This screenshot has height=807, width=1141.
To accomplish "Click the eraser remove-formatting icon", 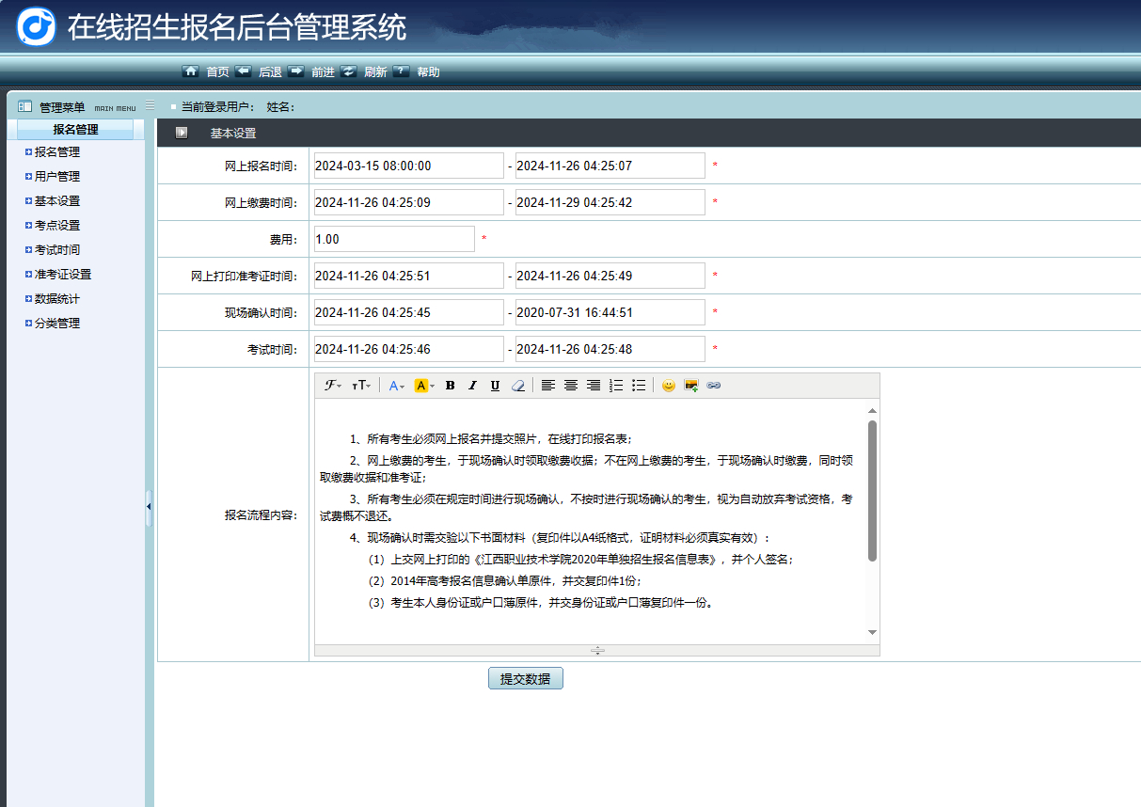I will [x=517, y=386].
